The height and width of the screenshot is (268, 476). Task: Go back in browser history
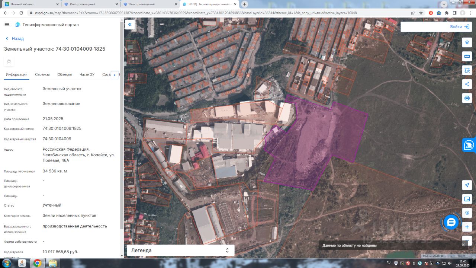[5, 13]
